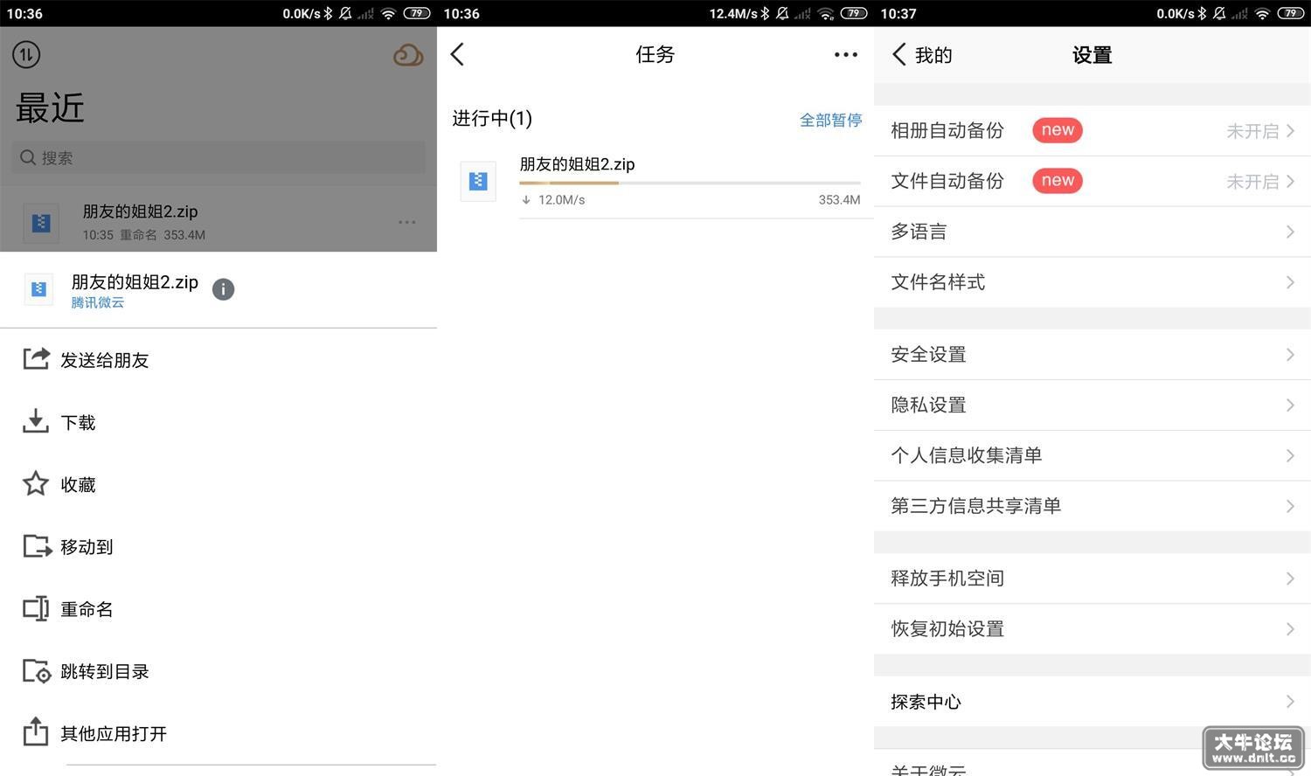Expand 安全设置 row

tap(1092, 355)
